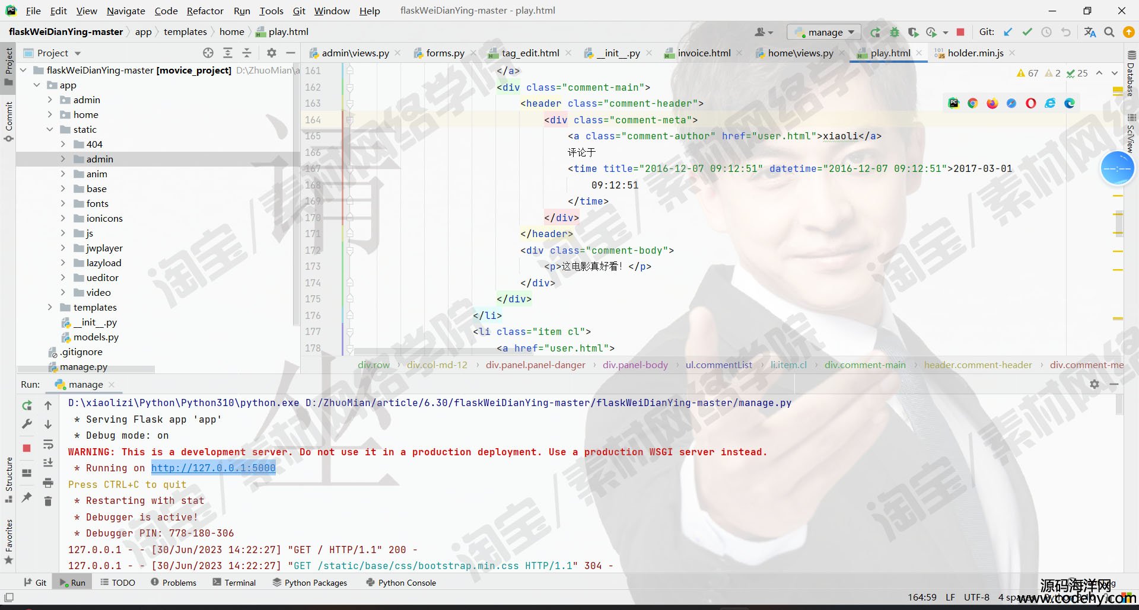Open the Project view selector dropdown
This screenshot has height=610, width=1139.
point(52,53)
